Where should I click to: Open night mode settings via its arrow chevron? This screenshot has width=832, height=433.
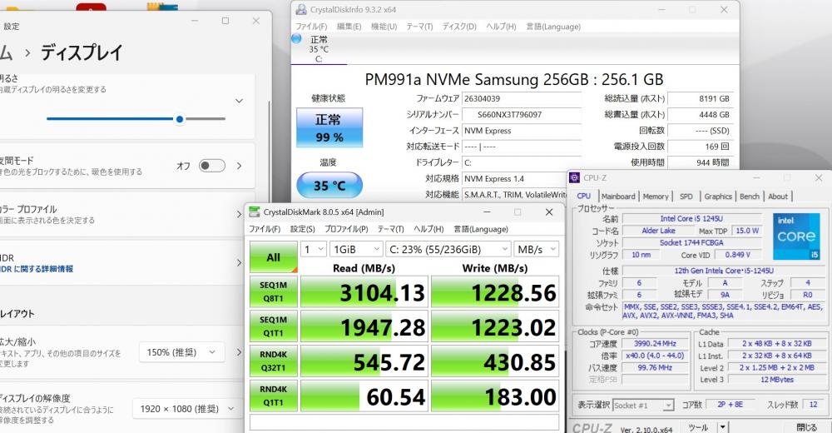point(240,166)
